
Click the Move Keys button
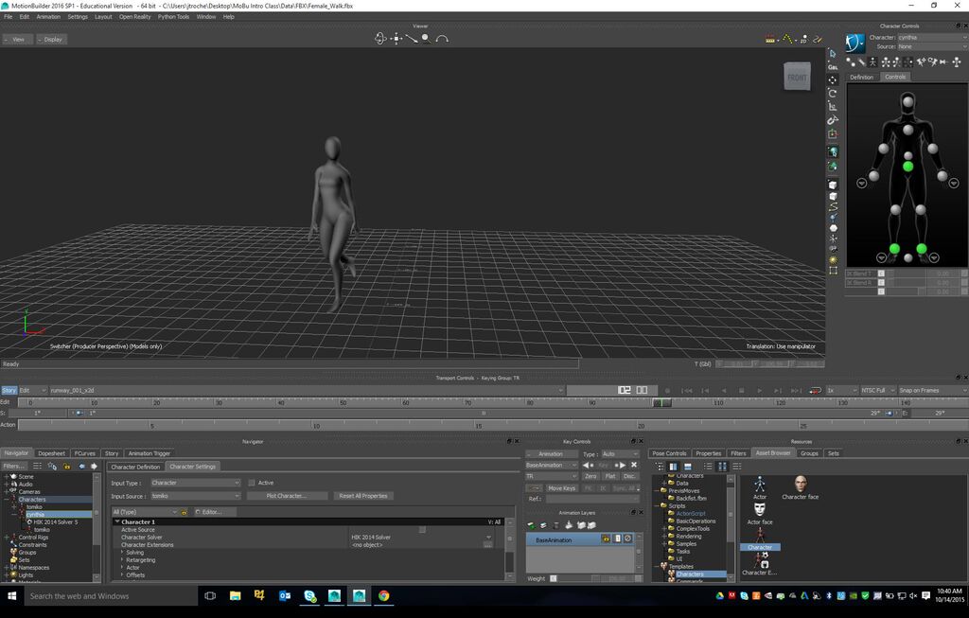pyautogui.click(x=561, y=488)
